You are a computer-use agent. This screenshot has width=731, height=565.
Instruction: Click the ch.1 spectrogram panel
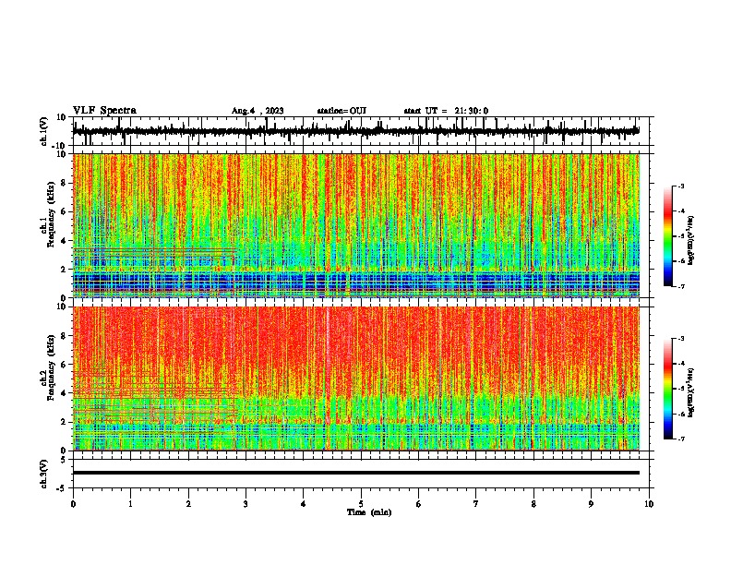click(355, 225)
